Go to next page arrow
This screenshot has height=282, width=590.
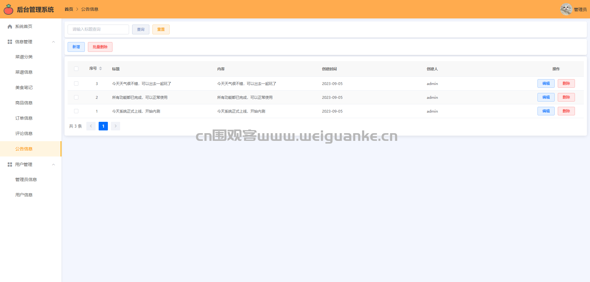click(x=116, y=126)
